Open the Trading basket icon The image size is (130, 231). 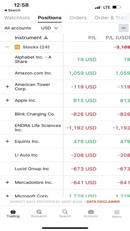click(x=13, y=212)
